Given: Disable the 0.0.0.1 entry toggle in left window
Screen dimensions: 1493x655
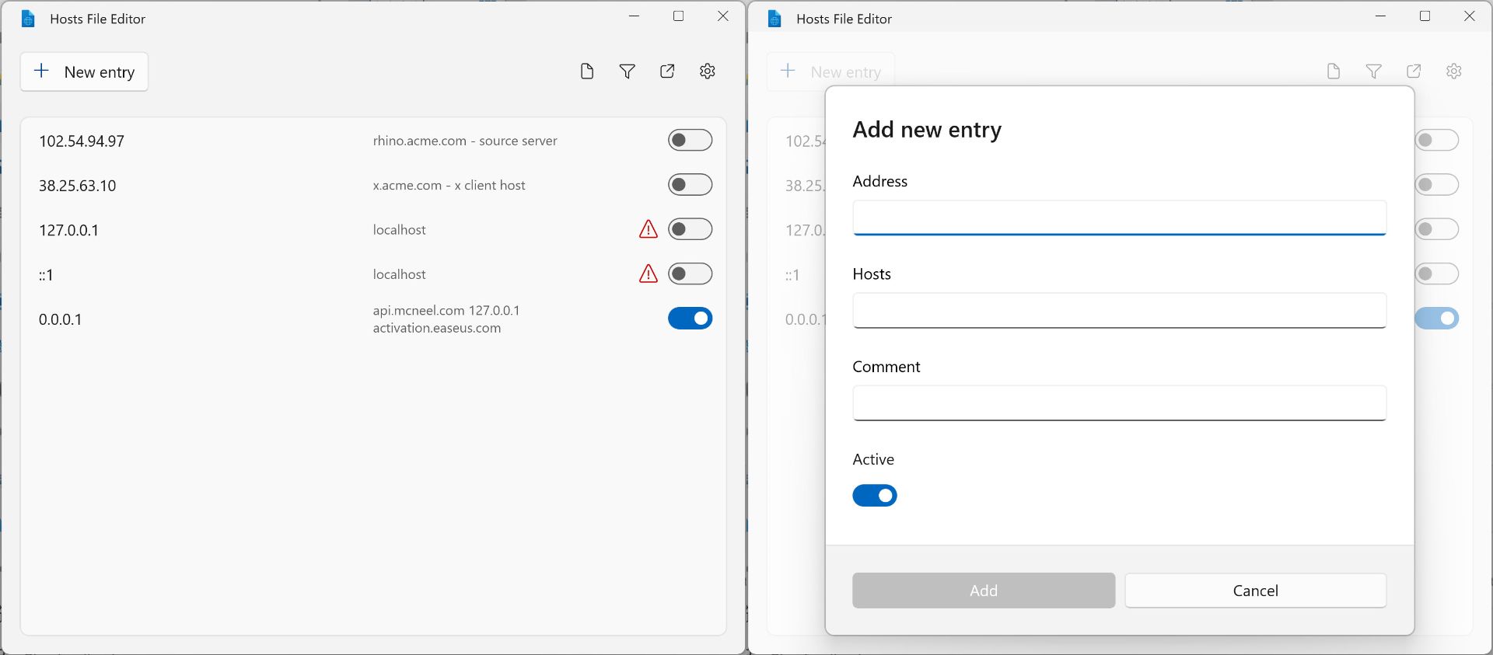Looking at the screenshot, I should [690, 319].
